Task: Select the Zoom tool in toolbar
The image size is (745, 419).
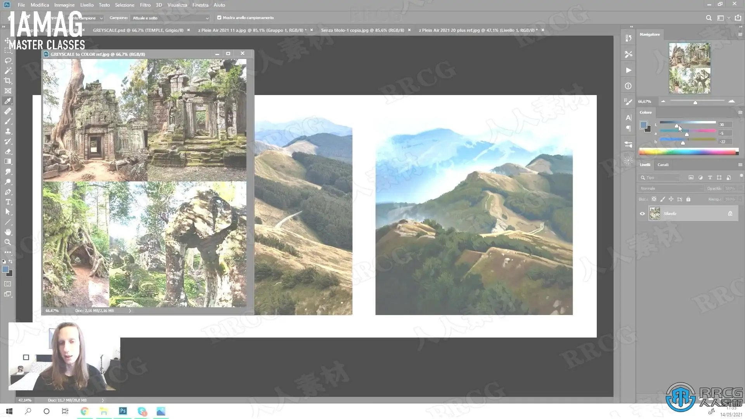Action: 8,242
